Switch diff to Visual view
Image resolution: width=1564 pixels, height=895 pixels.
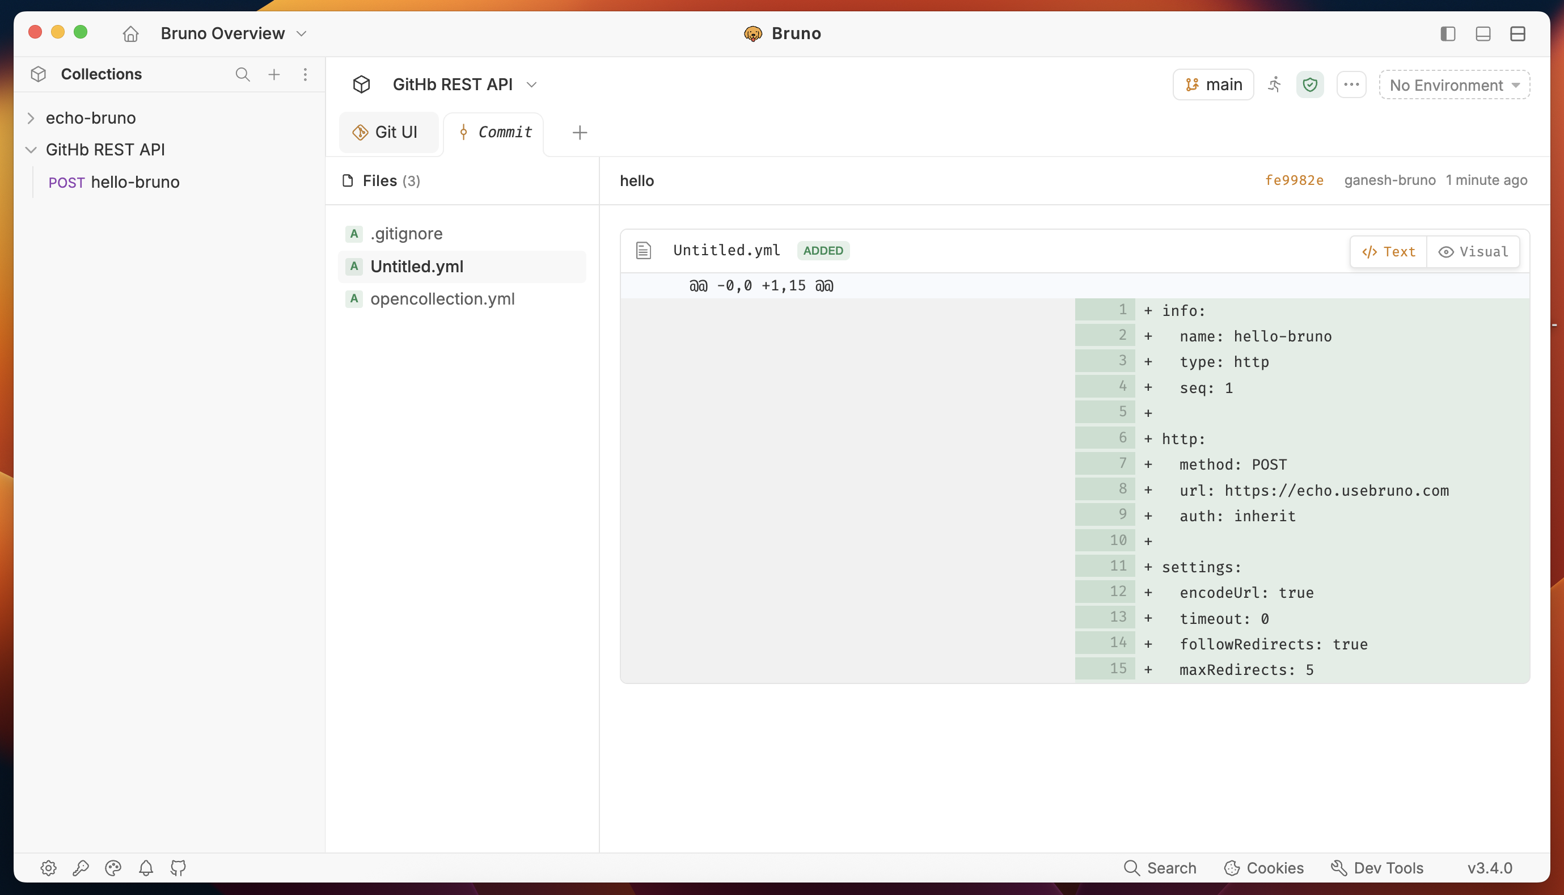(x=1473, y=251)
